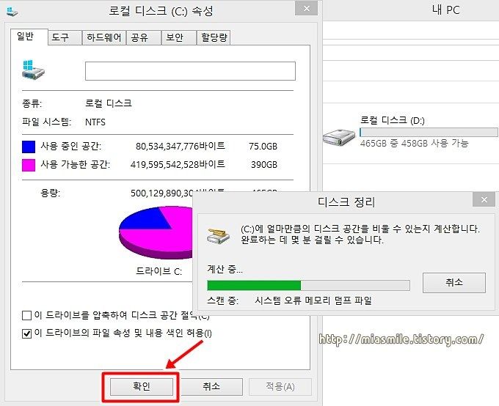Viewport: 499px width, 406px height.
Task: Cancel the Disk Cleanup calculation
Action: [x=454, y=282]
